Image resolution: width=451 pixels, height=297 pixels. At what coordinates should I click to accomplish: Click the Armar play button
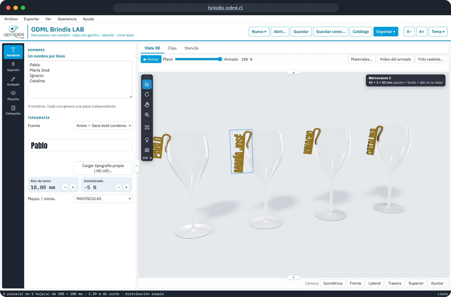coord(151,59)
